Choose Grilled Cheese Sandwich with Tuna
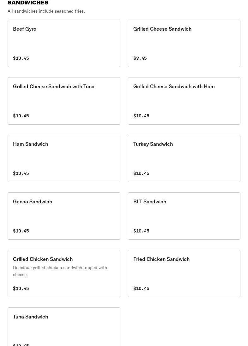The width and height of the screenshot is (248, 346). tap(64, 101)
